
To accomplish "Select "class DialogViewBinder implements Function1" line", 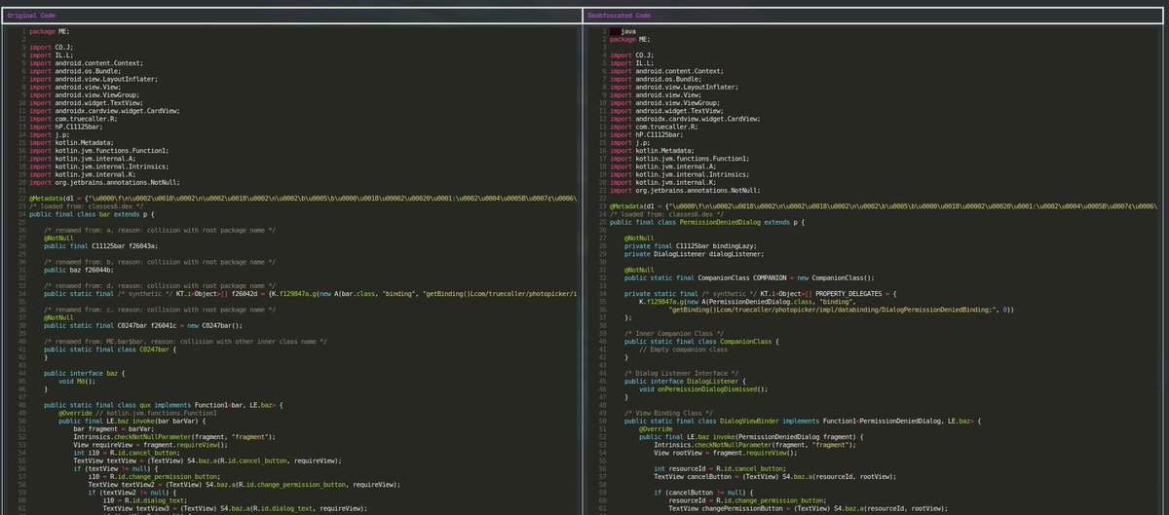I will pos(802,420).
